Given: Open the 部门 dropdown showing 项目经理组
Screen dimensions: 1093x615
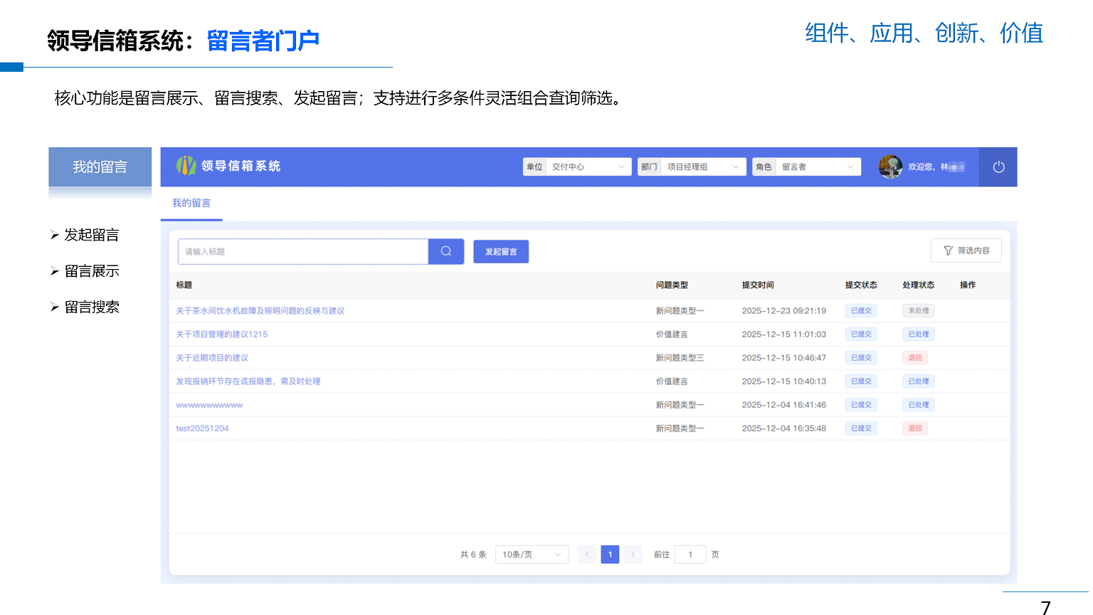Looking at the screenshot, I should point(703,167).
